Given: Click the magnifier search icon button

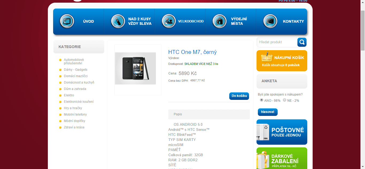Looking at the screenshot, I should tap(302, 42).
